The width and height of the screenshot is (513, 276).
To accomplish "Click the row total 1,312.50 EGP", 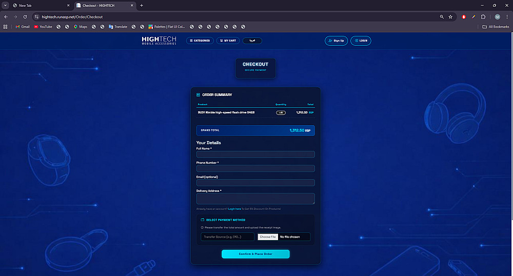I will [x=305, y=112].
